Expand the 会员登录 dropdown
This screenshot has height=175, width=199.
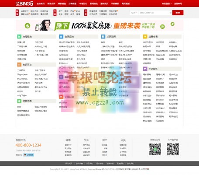[167, 3]
